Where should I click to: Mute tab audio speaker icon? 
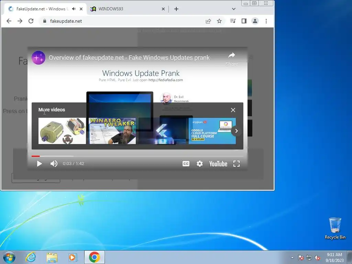(74, 9)
